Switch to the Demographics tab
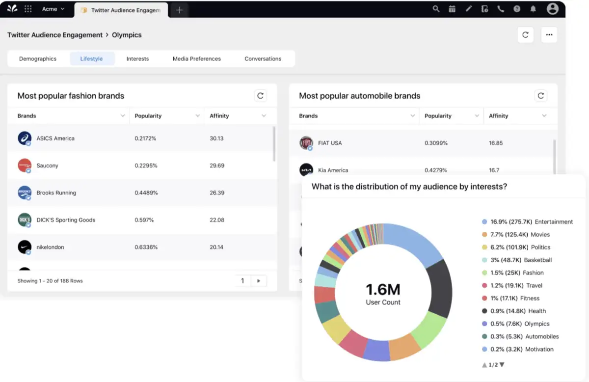Image resolution: width=589 pixels, height=382 pixels. pos(37,58)
